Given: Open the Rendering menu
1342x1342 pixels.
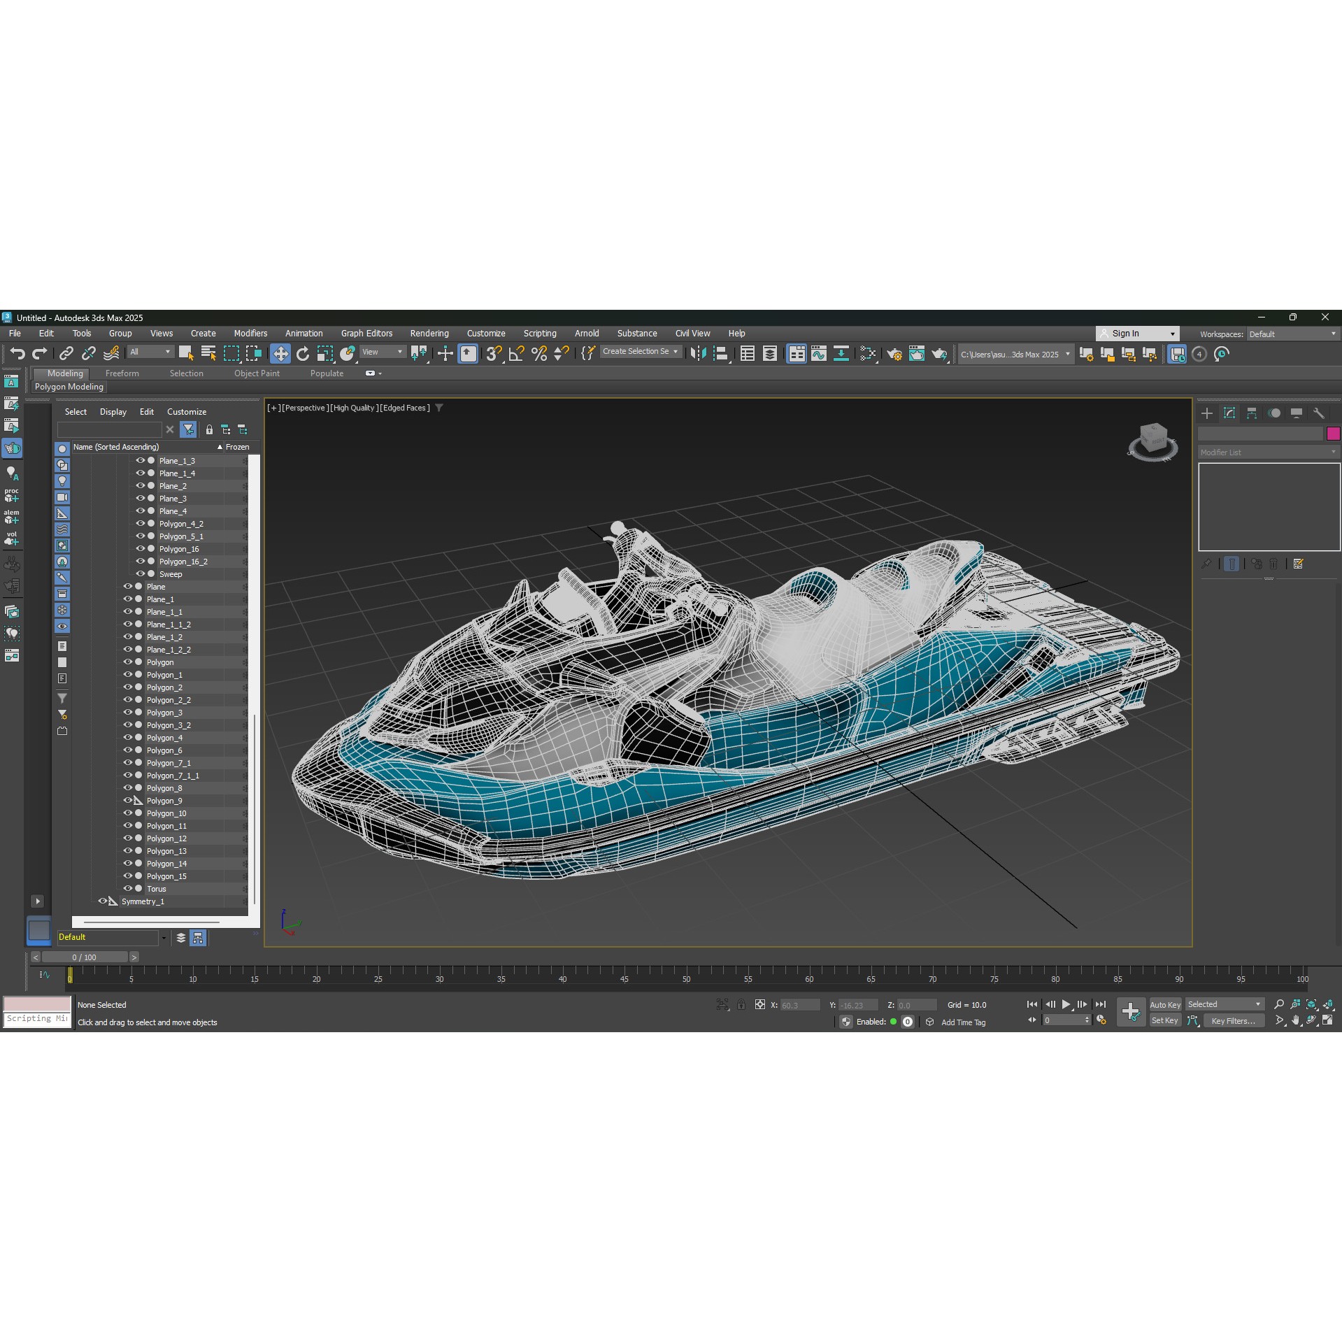Looking at the screenshot, I should (x=429, y=334).
